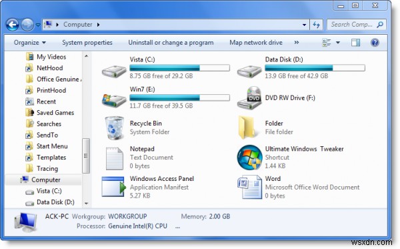Click the Forward navigation arrow button
Screen dimensions: 400x249
(x=27, y=25)
